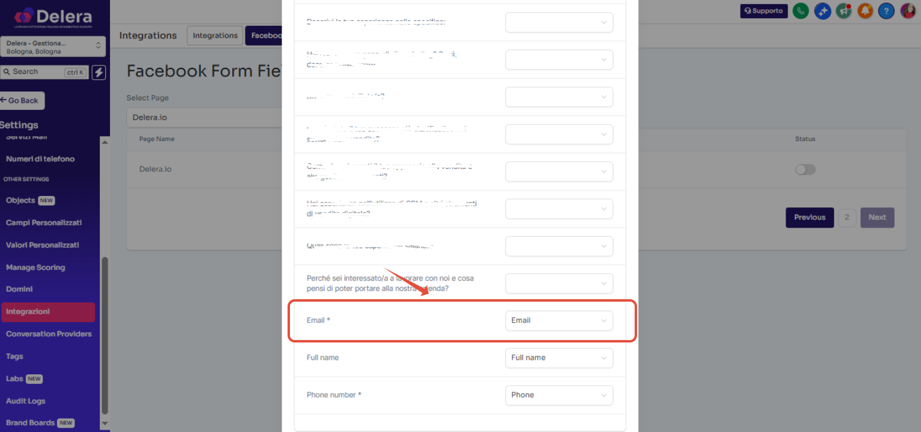Click the Delera logo
921x432 pixels.
point(53,17)
